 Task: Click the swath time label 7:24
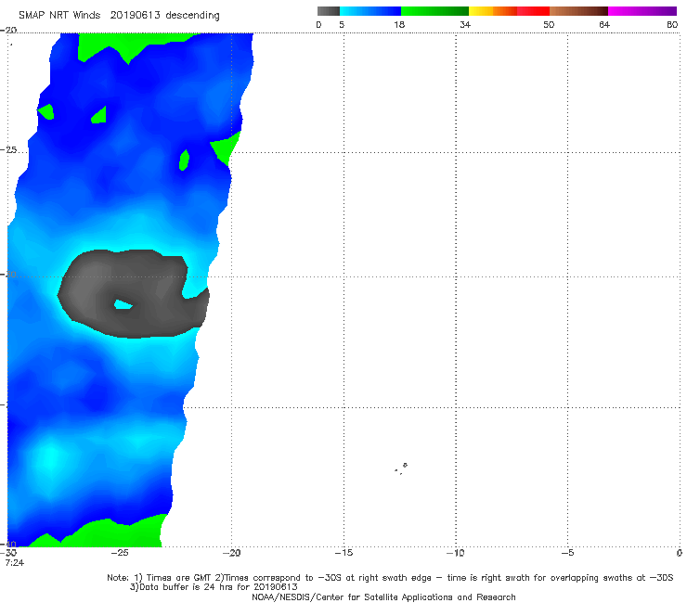15,563
